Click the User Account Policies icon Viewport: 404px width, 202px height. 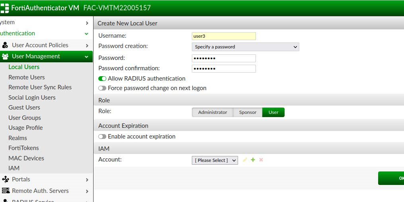tap(5, 45)
